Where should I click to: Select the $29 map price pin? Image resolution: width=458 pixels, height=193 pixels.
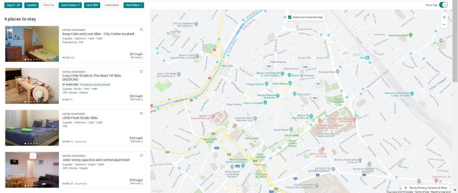coord(269,66)
